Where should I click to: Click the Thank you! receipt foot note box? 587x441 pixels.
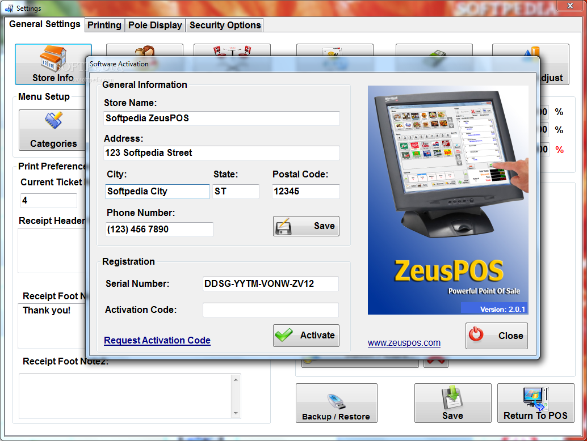point(52,325)
